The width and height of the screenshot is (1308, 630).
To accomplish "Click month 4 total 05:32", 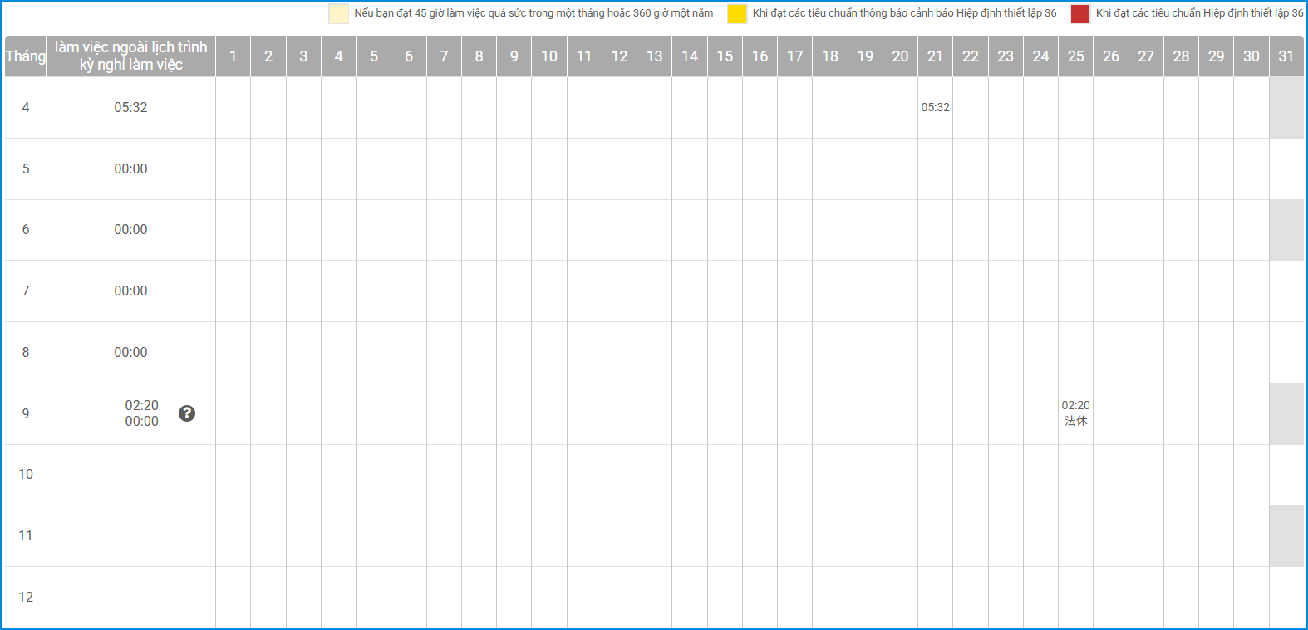I will pos(130,107).
